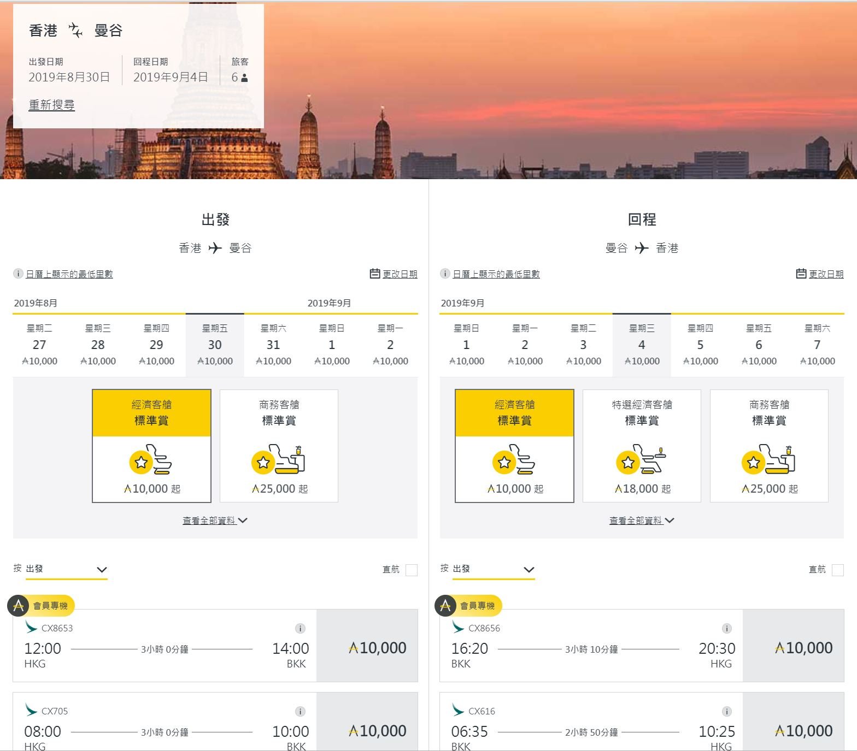857x751 pixels.
Task: Click info icon on flight CX705
Action: [300, 711]
